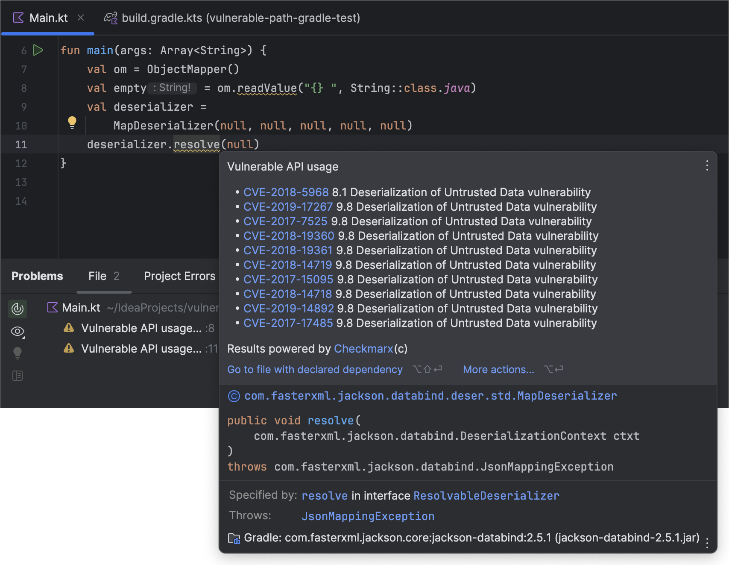Click the warning triangle beside Vulnerable API usage :8
The width and height of the screenshot is (729, 565).
[x=68, y=328]
